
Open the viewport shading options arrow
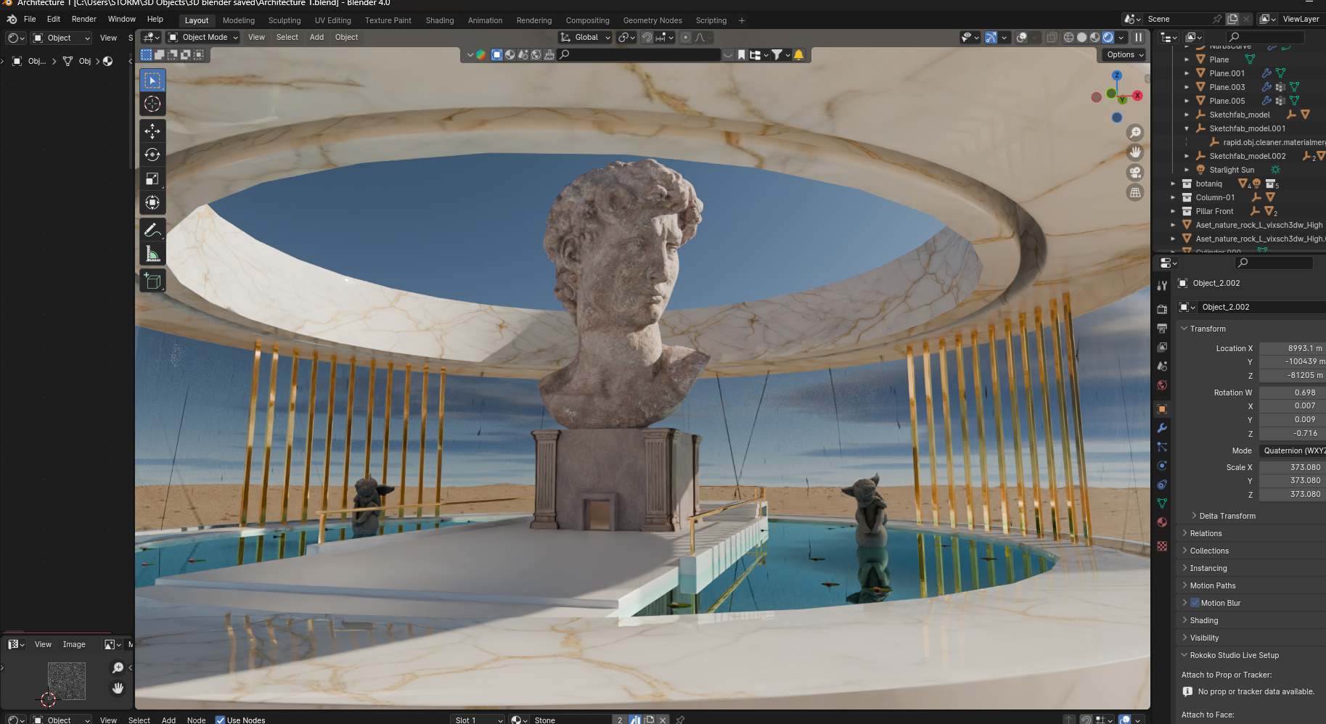(x=1121, y=37)
